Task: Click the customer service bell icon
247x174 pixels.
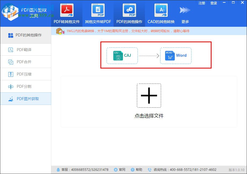Action: [x=58, y=169]
